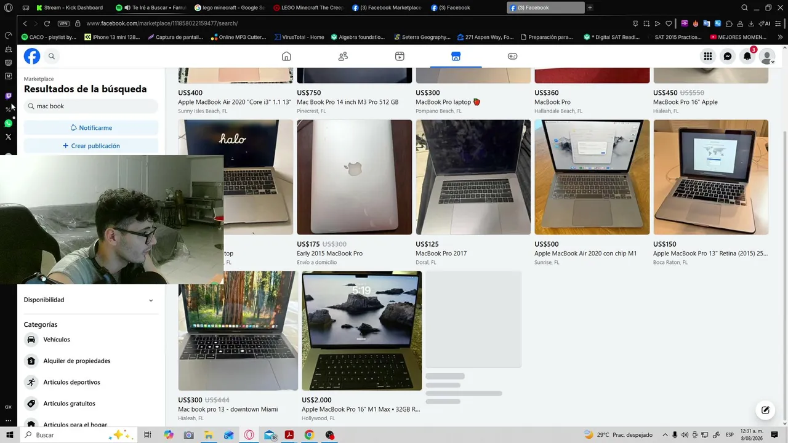Open the Artículos gratuitos category
The image size is (788, 443).
pos(91,404)
